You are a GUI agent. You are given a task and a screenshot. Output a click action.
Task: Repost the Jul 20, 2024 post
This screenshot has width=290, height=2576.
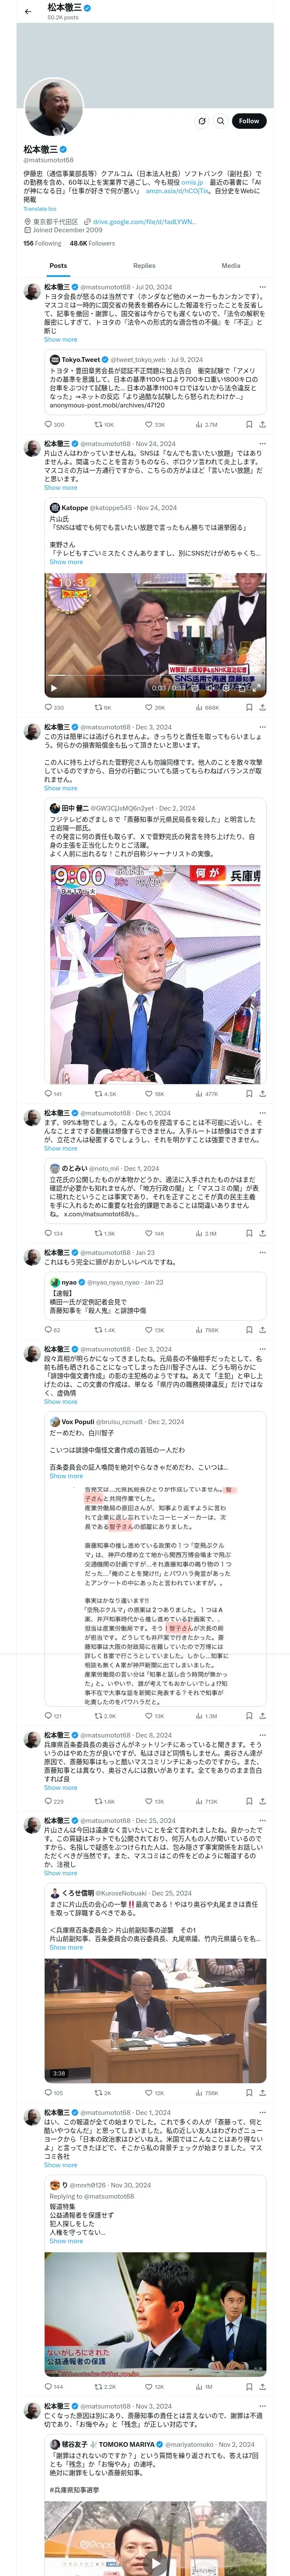[x=103, y=425]
